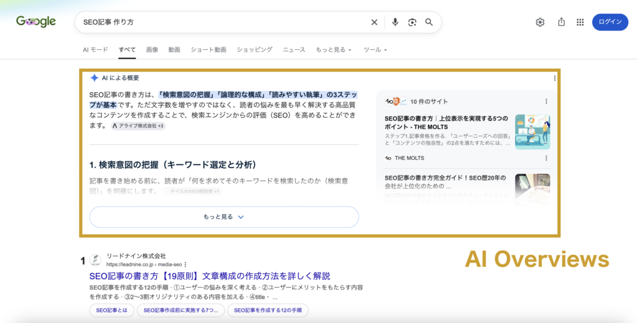Click SEO記事を作成する12の手順 chip
This screenshot has height=323, width=637.
coord(267,311)
